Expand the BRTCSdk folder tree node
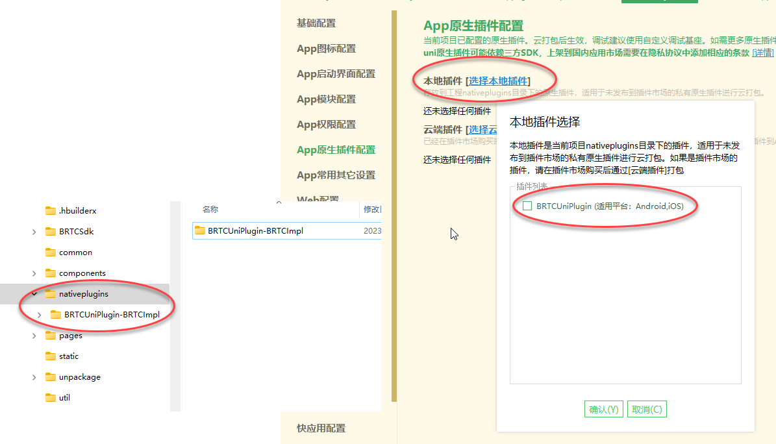 coord(34,232)
